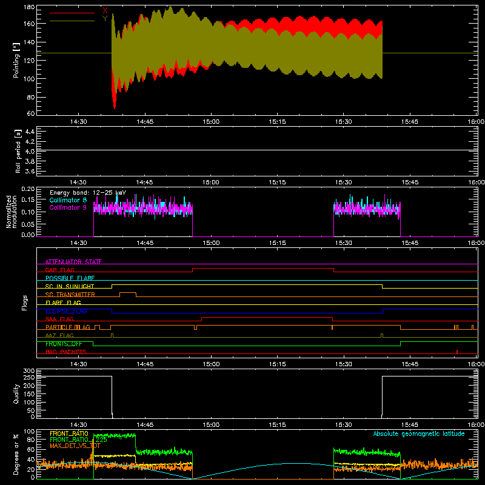Click 14:45 time label under modulation plot
The width and height of the screenshot is (485, 485).
[145, 243]
